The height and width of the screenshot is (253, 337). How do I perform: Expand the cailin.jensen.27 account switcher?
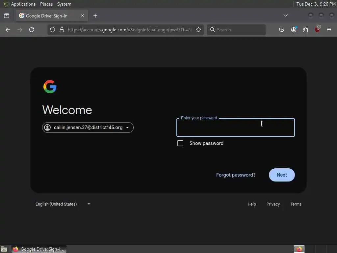click(88, 127)
